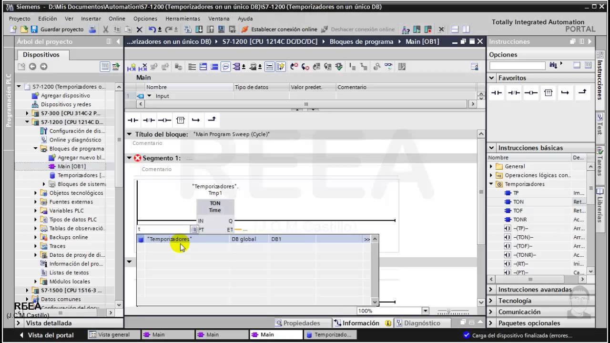This screenshot has width=610, height=343.
Task: Select TONR in Temporizadores instruction list
Action: pyautogui.click(x=520, y=220)
